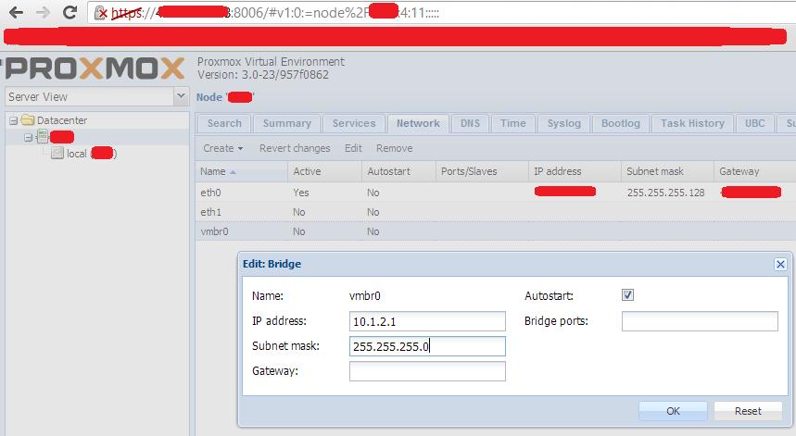Select the Network tab

coord(418,123)
